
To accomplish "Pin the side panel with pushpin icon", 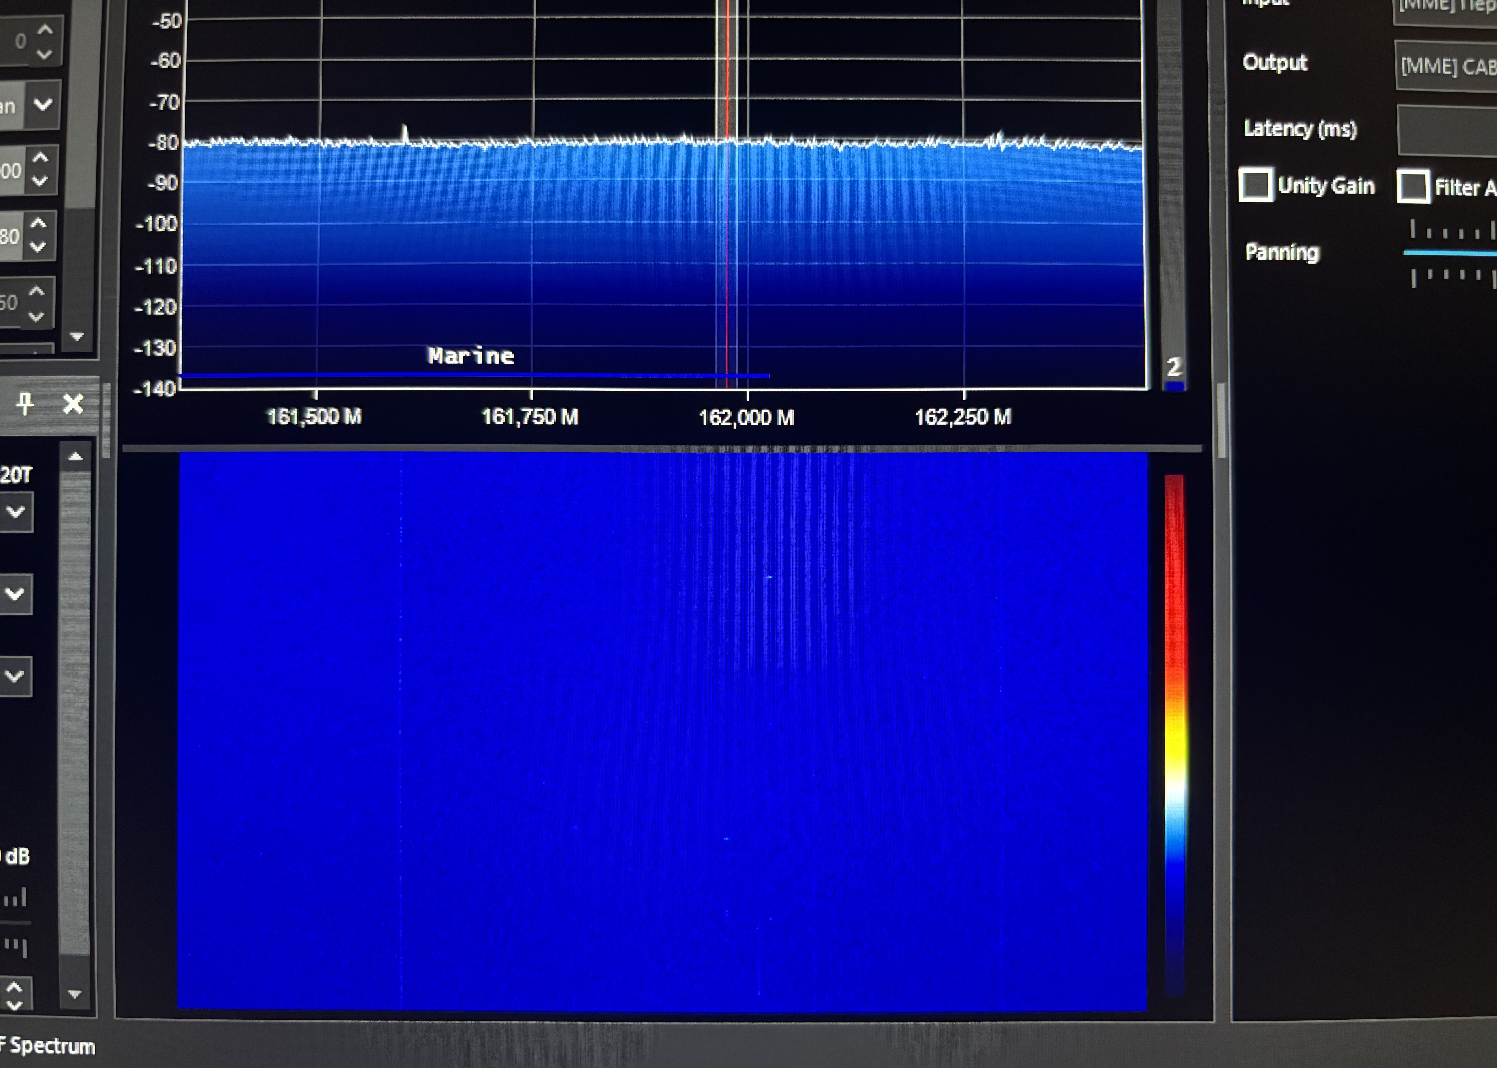I will (x=25, y=404).
